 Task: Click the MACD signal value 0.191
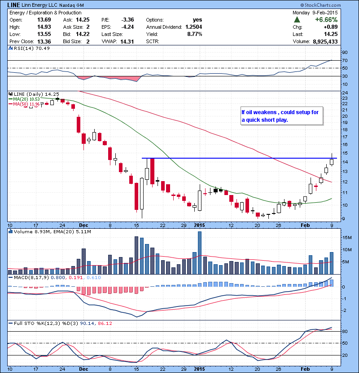click(76, 278)
